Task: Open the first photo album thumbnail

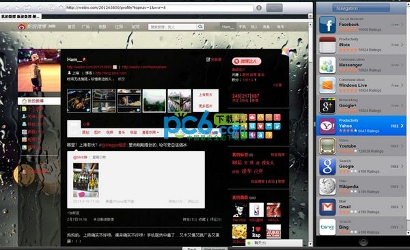Action: click(79, 100)
